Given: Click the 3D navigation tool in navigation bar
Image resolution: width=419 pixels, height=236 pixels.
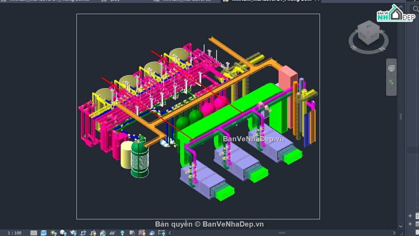Looking at the screenshot, I should pos(391,82).
